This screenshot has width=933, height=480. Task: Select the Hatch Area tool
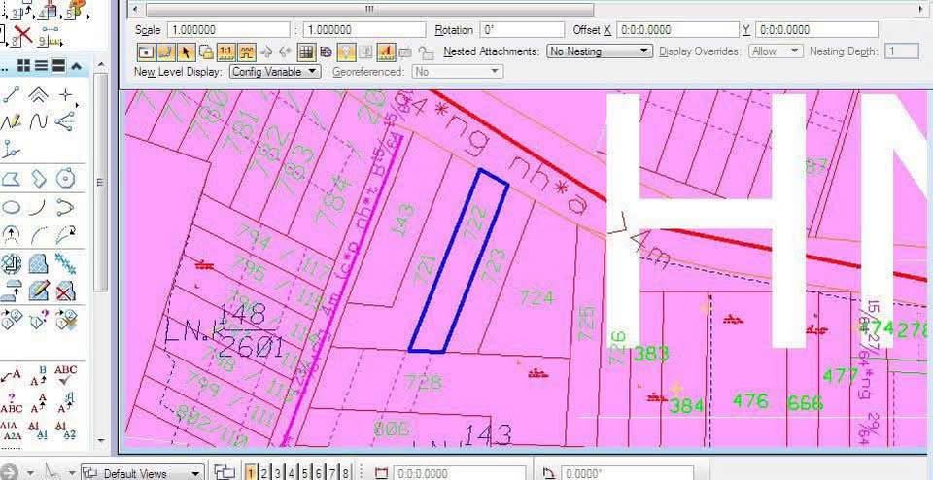coord(39,263)
